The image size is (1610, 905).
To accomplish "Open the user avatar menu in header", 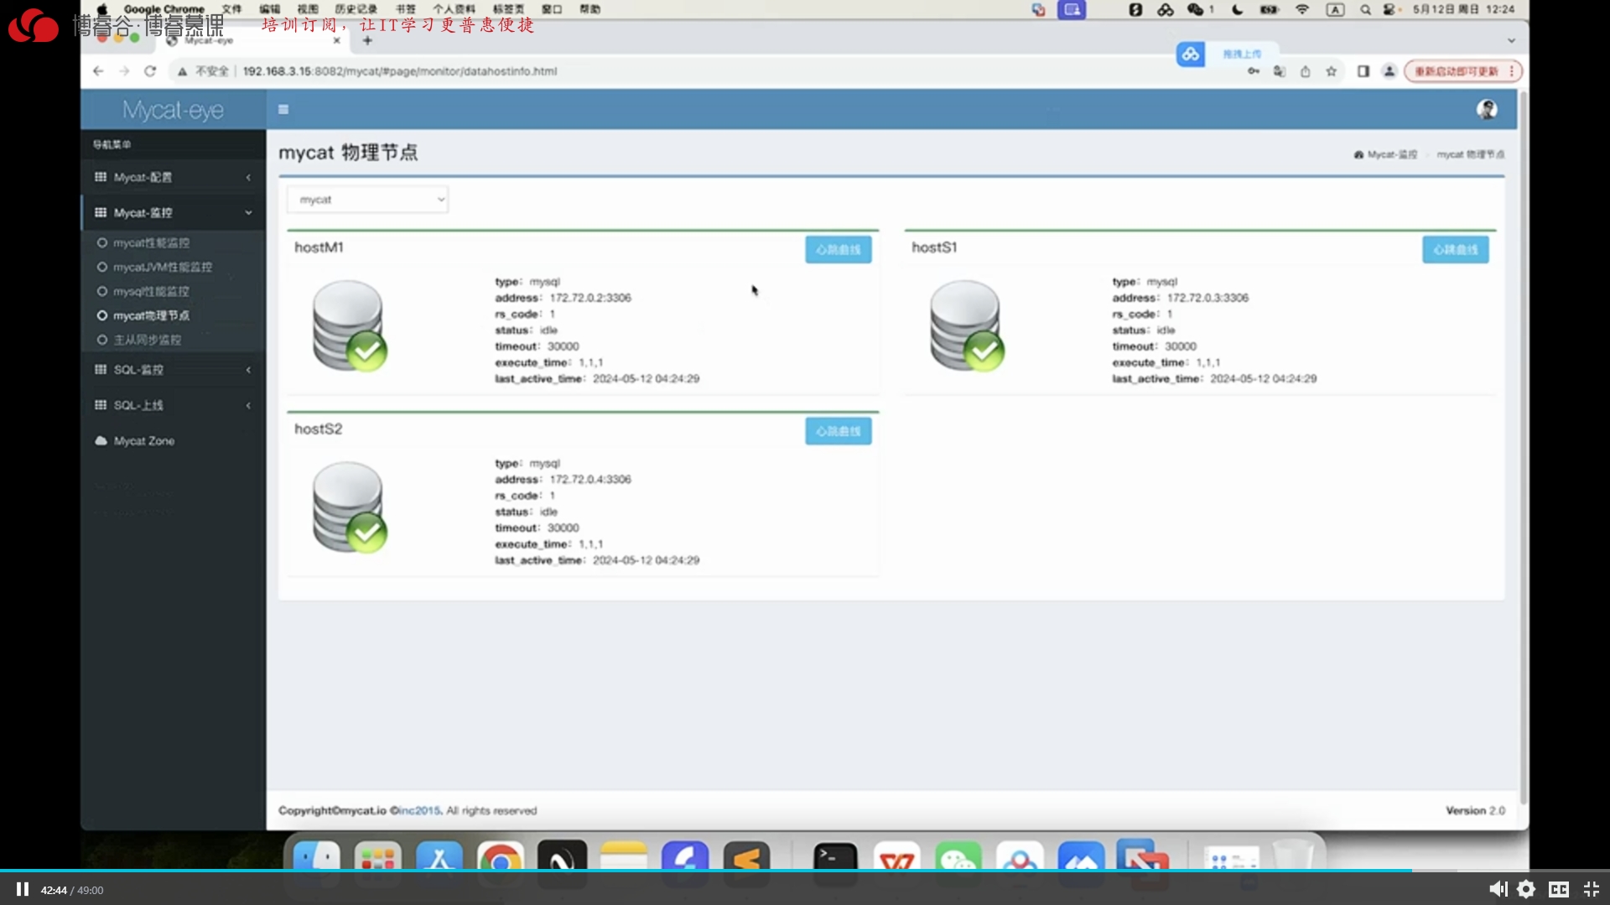I will (1487, 109).
